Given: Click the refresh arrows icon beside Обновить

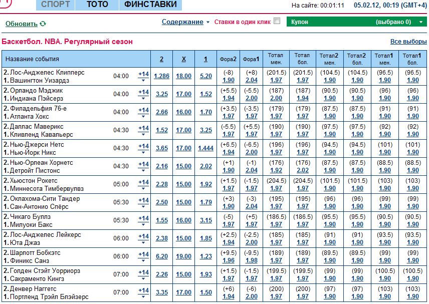Looking at the screenshot, I should click(43, 24).
